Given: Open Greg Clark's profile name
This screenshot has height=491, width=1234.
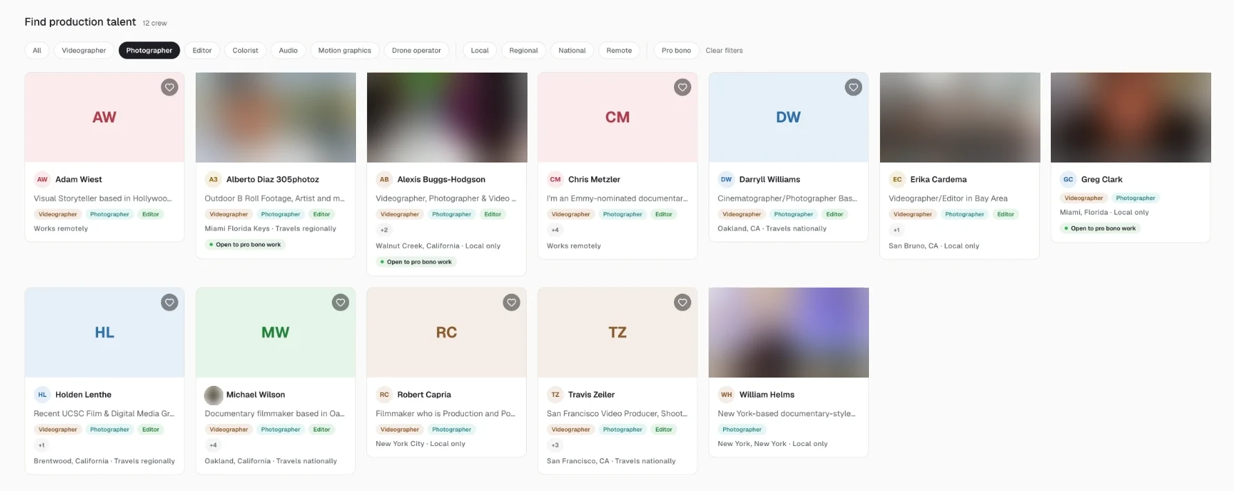Looking at the screenshot, I should (x=1101, y=179).
